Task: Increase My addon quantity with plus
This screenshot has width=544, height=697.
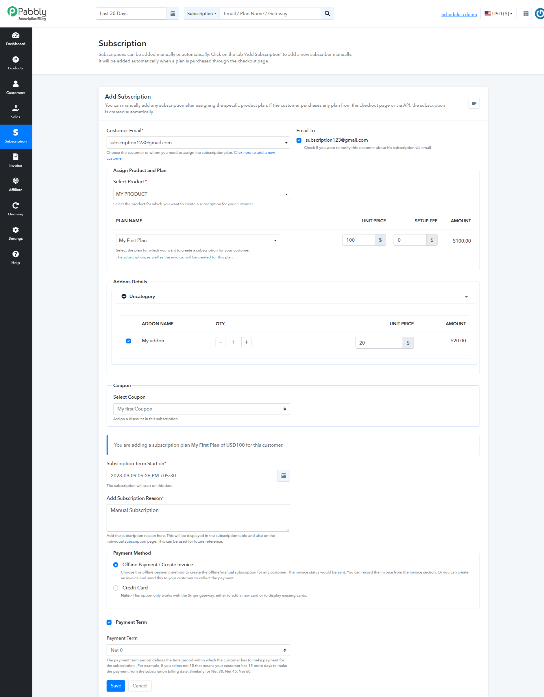Action: [x=246, y=342]
